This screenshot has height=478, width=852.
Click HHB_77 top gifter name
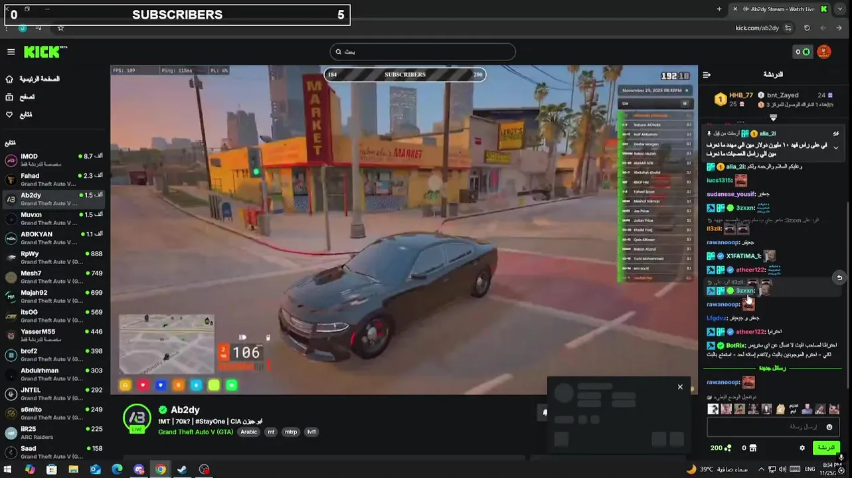[741, 96]
